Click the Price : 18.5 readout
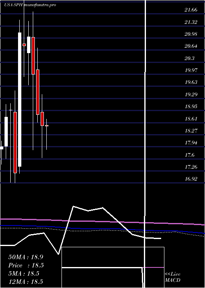205x288 pixels. point(26,265)
